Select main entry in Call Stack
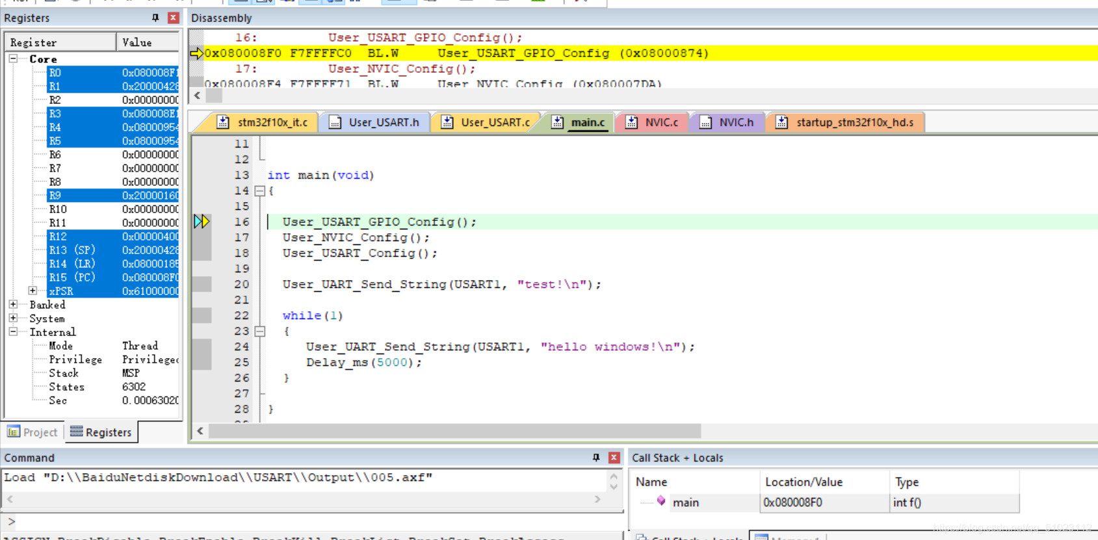 [x=685, y=502]
